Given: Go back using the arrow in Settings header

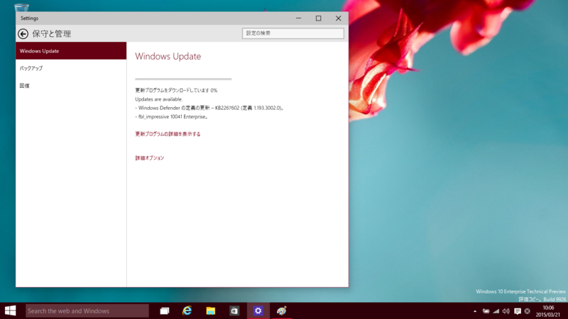Looking at the screenshot, I should (23, 33).
